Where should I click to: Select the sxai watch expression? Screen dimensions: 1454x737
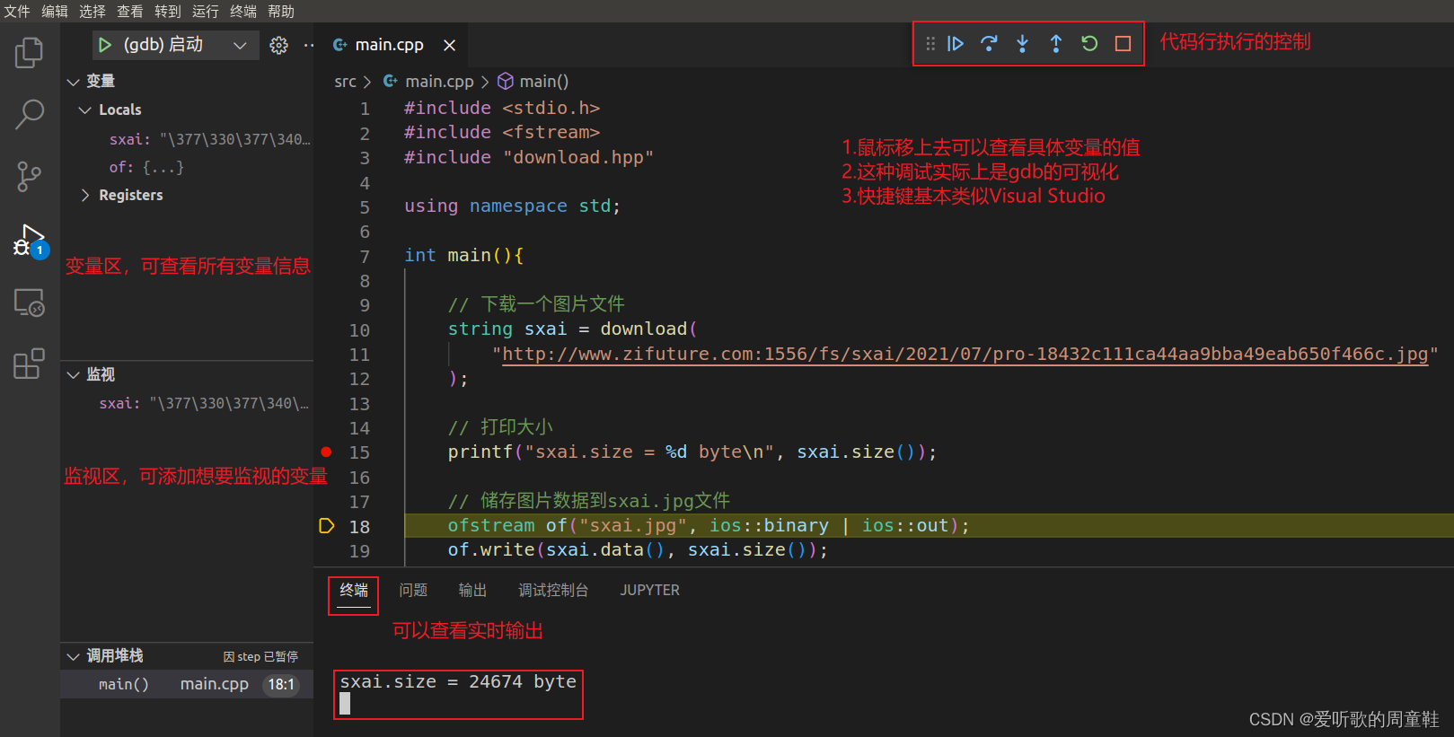pyautogui.click(x=187, y=403)
